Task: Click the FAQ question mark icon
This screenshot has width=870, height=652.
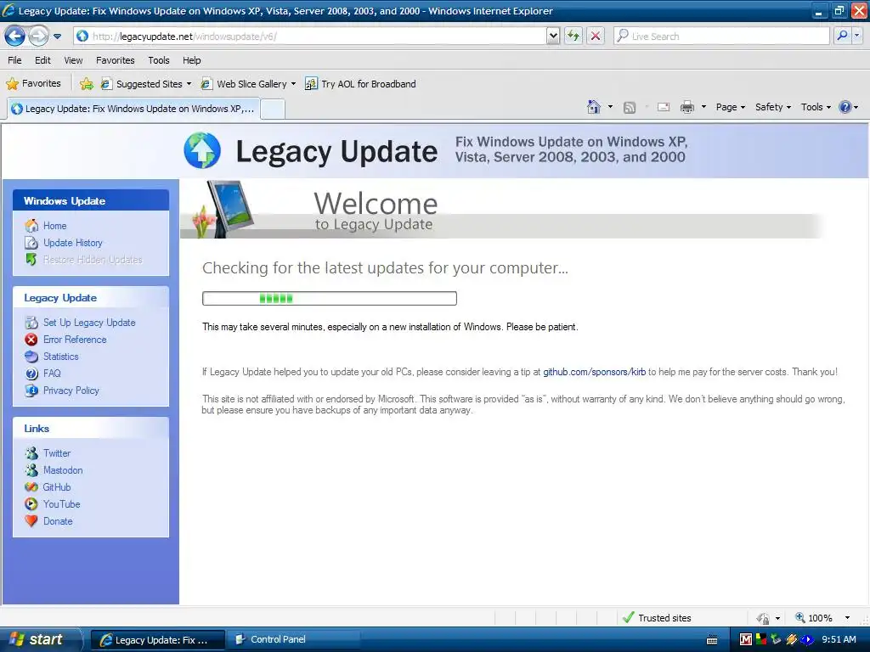Action: click(31, 374)
